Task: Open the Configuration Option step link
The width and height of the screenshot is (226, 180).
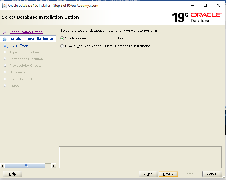Action: coord(26,32)
